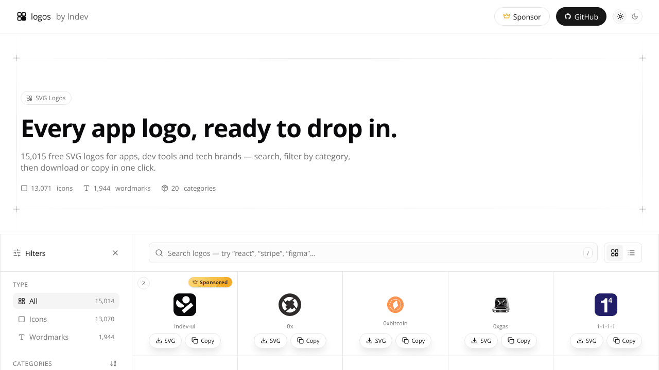Open the Indev-ui sponsored link arrow
This screenshot has height=370, width=659.
(144, 283)
